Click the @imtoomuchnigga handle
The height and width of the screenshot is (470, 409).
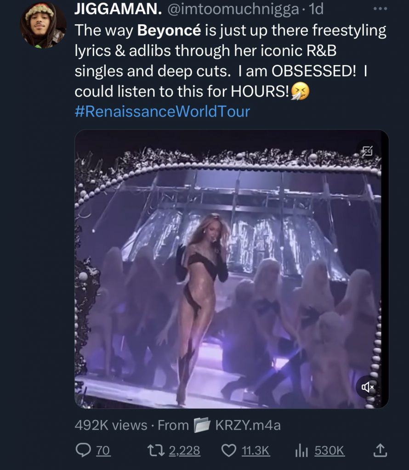[235, 9]
